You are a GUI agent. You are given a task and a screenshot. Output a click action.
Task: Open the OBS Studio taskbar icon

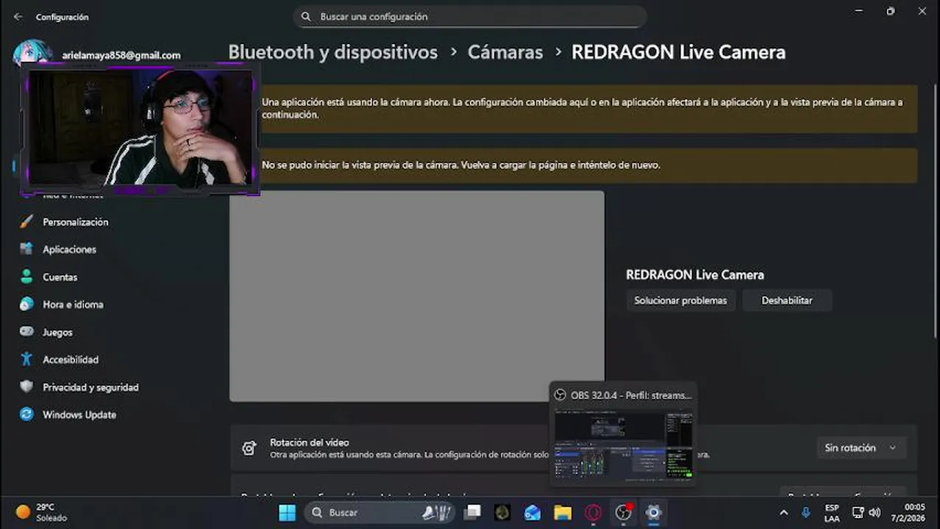pyautogui.click(x=623, y=512)
